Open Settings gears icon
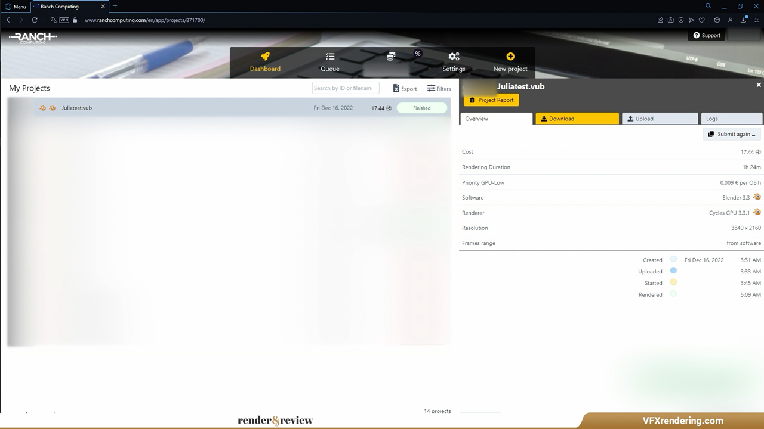 [454, 57]
